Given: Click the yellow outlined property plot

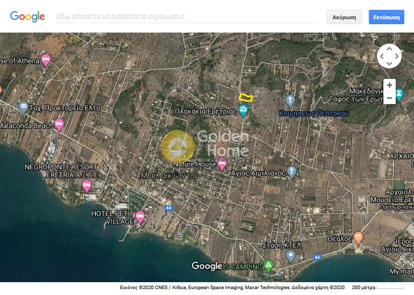Looking at the screenshot, I should (246, 98).
